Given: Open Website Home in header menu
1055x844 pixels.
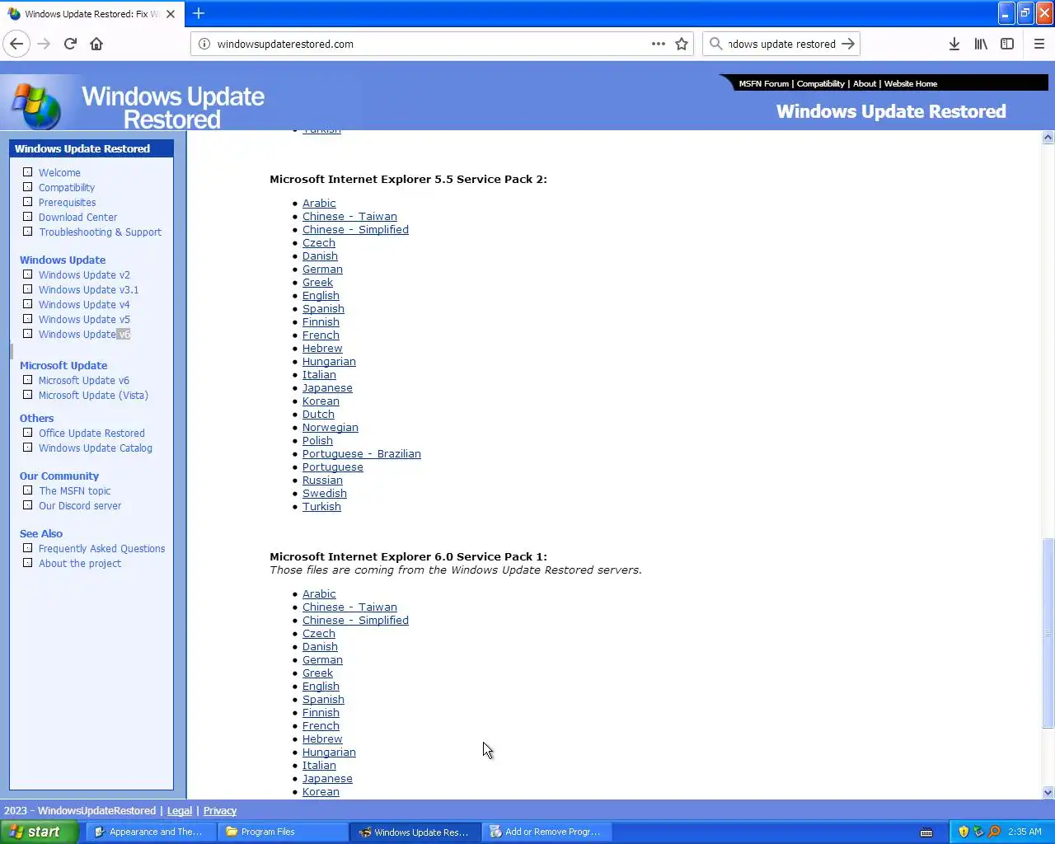Looking at the screenshot, I should [x=911, y=83].
